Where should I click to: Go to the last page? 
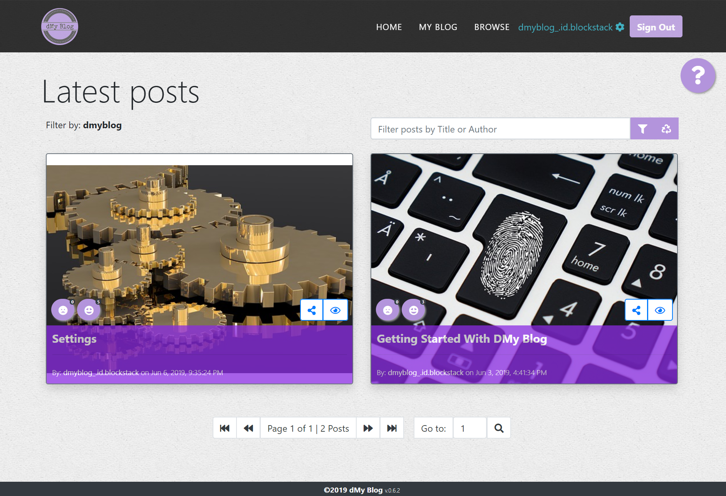[392, 428]
